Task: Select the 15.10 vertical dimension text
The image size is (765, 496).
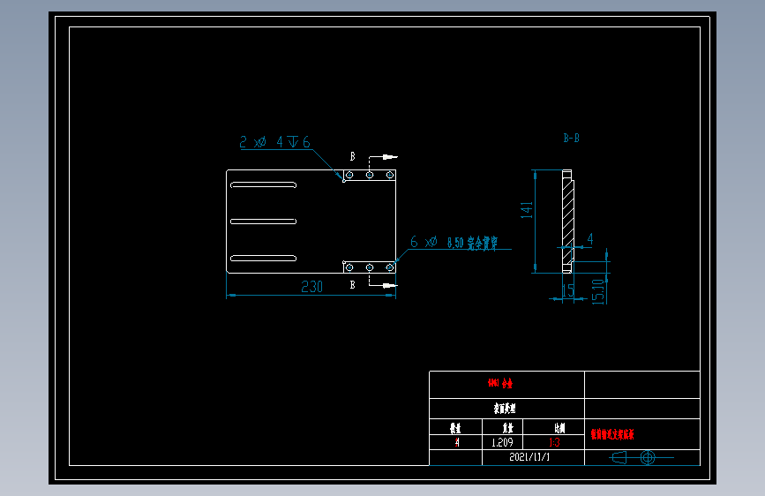Action: point(598,291)
